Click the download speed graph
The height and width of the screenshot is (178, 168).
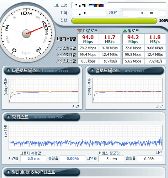(44, 90)
